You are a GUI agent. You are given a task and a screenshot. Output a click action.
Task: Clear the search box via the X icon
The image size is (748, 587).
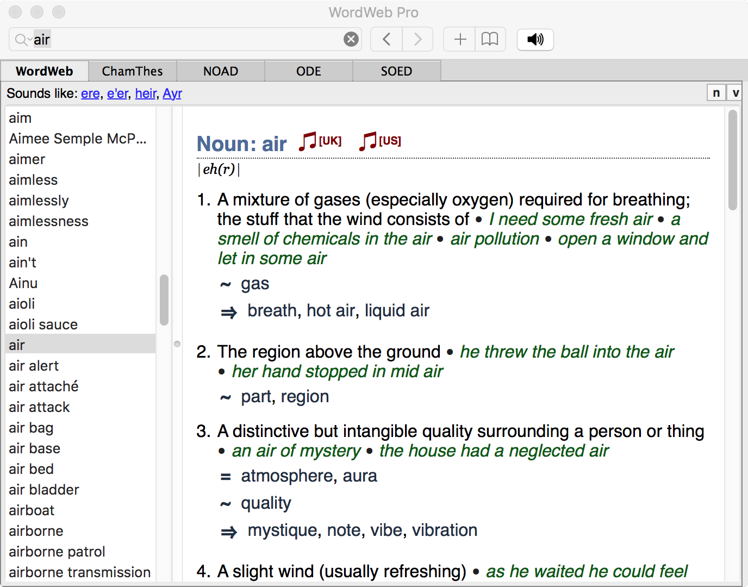(351, 39)
